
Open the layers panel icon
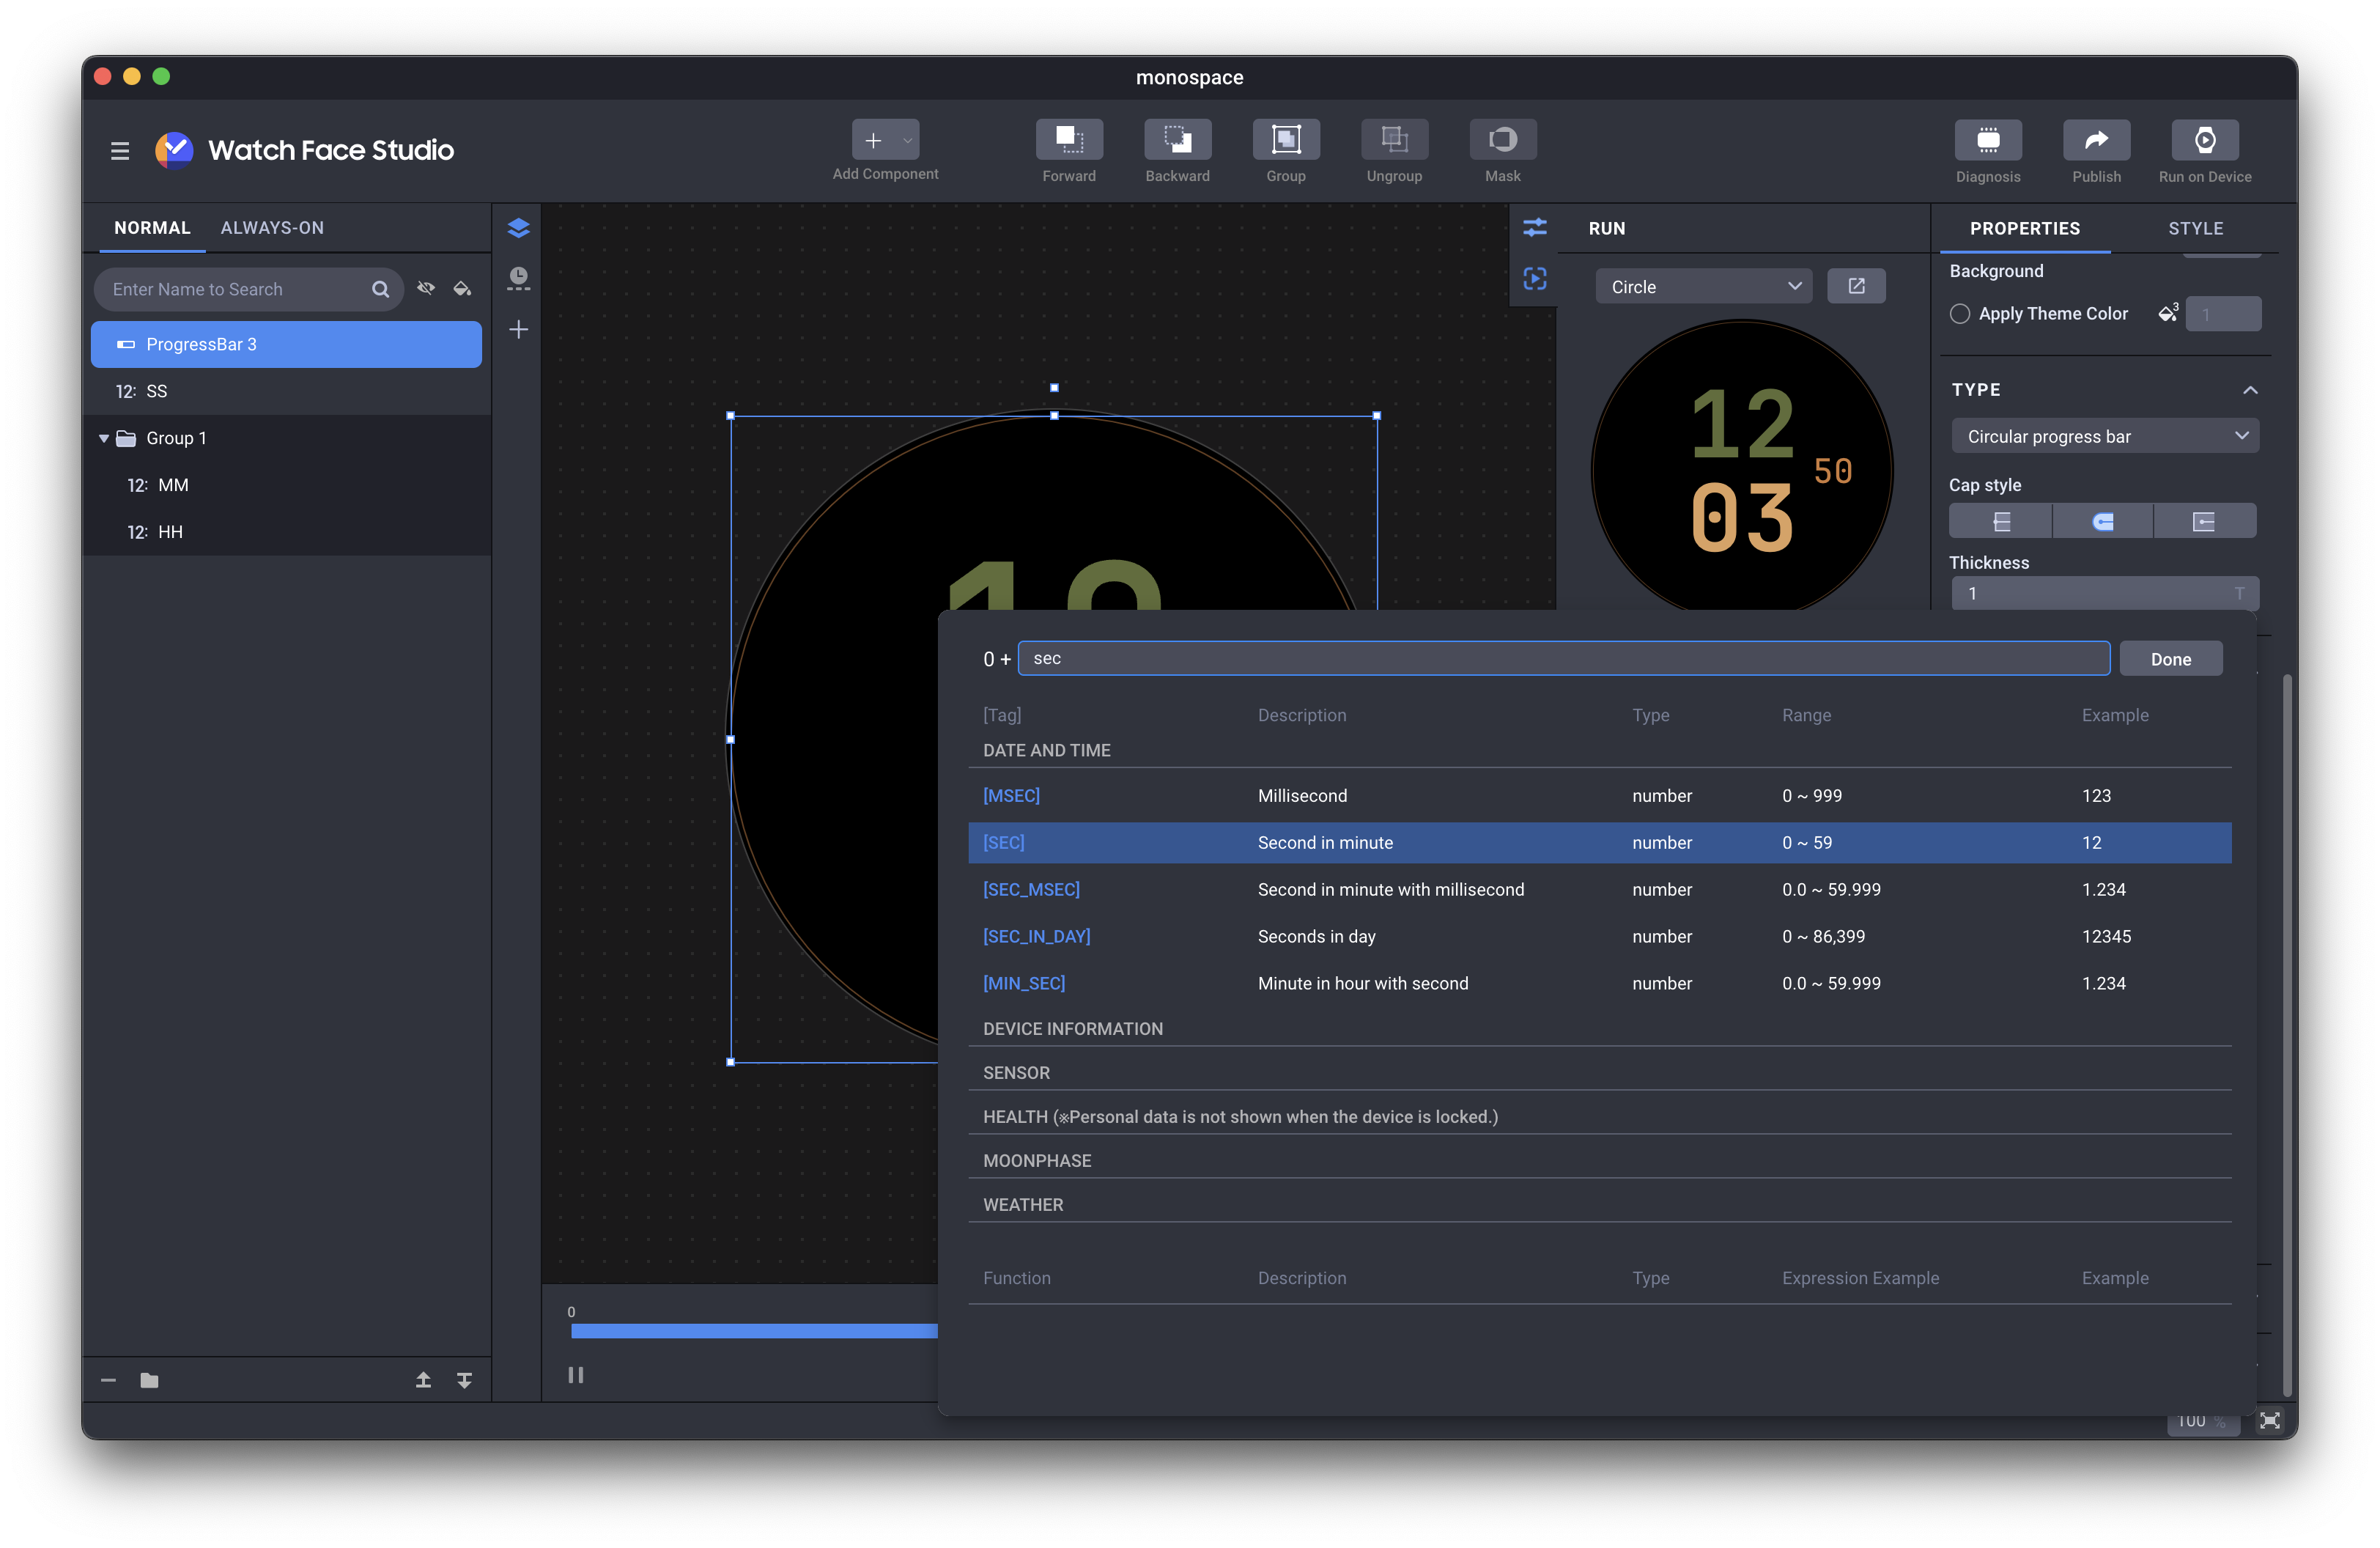click(518, 228)
